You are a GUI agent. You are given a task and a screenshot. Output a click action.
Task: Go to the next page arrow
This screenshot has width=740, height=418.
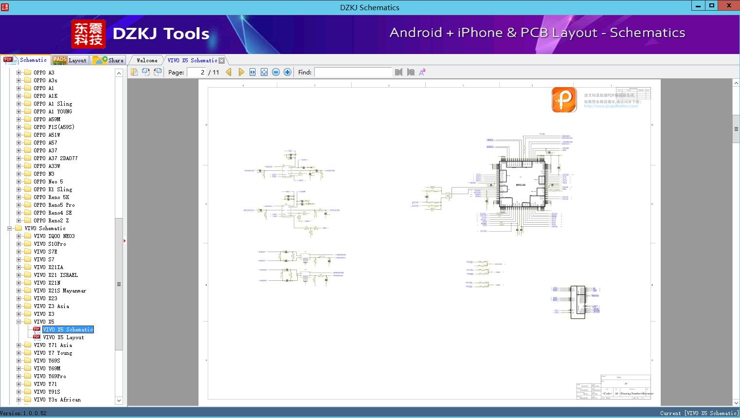click(241, 72)
